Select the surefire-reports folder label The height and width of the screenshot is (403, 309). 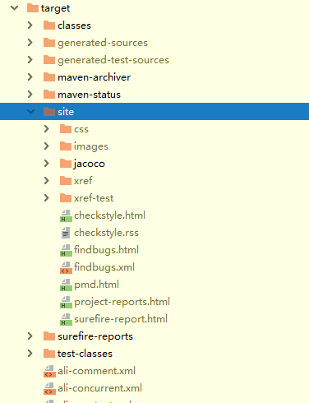(x=95, y=336)
